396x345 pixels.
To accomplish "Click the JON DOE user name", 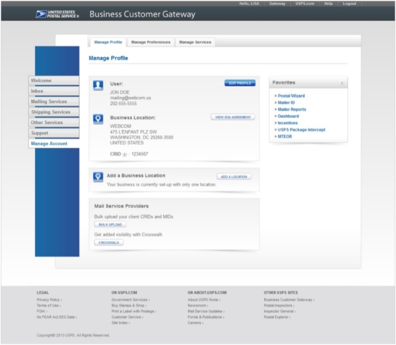I will pos(119,93).
